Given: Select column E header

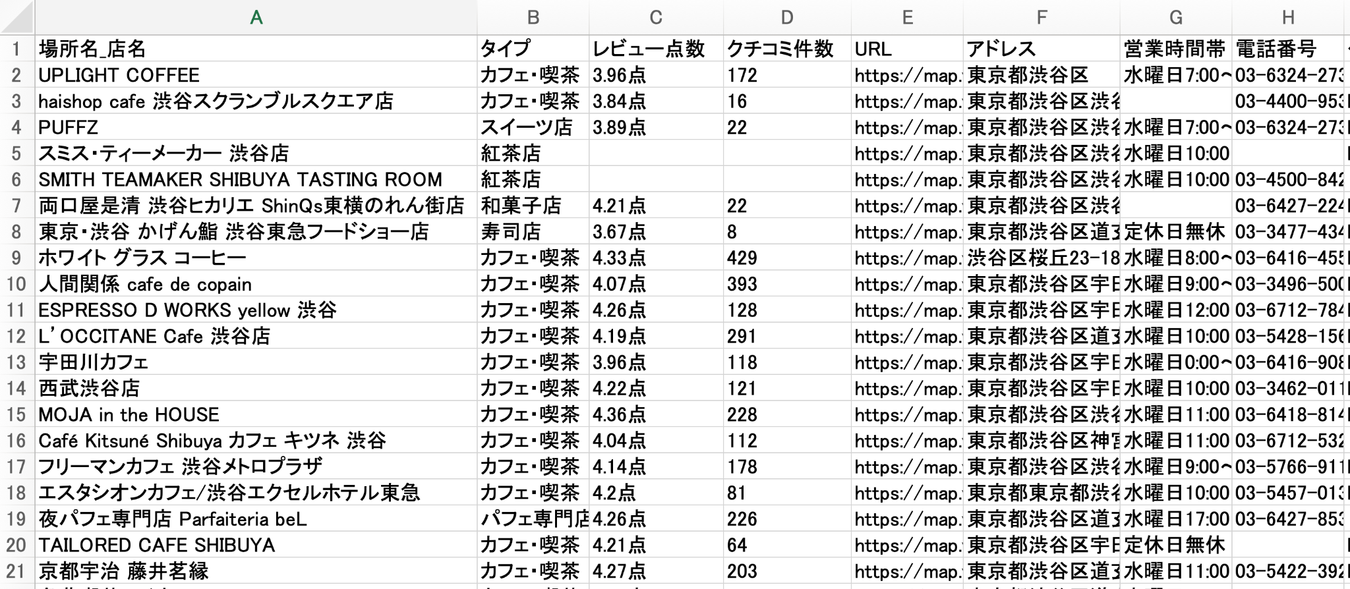Looking at the screenshot, I should point(907,17).
